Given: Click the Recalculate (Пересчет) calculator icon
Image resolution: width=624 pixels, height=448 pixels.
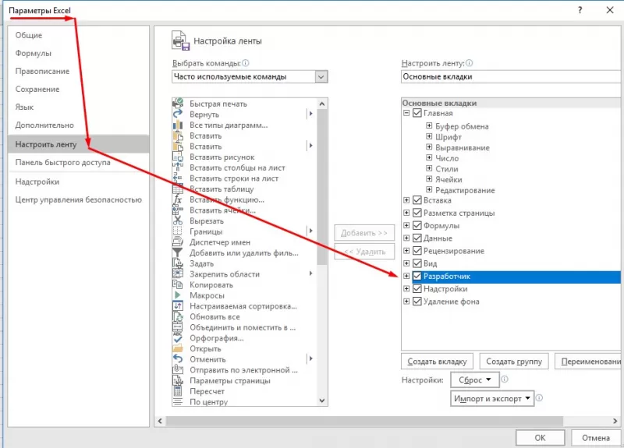Looking at the screenshot, I should click(178, 391).
